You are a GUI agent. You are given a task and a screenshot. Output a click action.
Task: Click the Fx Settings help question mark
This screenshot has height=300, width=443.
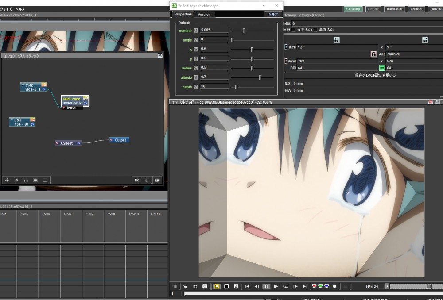pyautogui.click(x=263, y=6)
